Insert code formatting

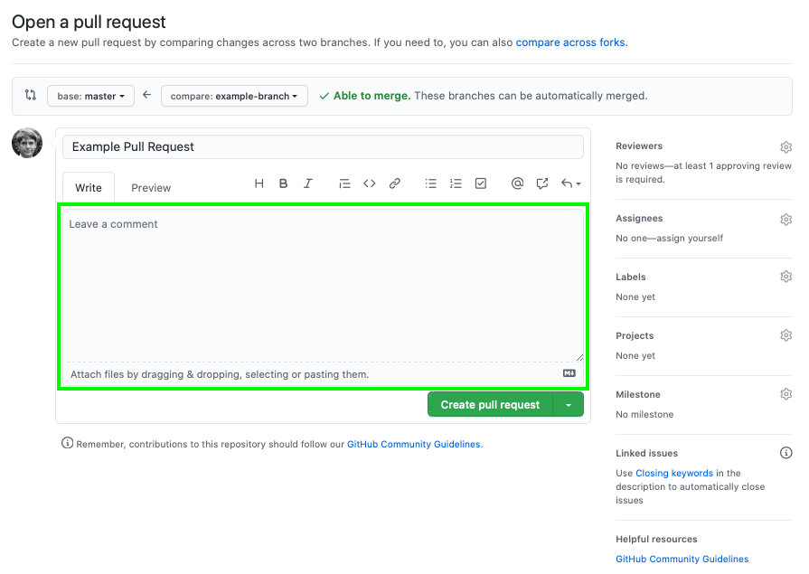370,183
